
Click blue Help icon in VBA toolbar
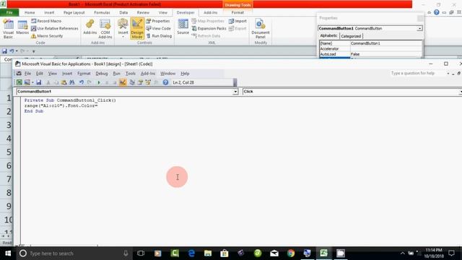point(165,82)
